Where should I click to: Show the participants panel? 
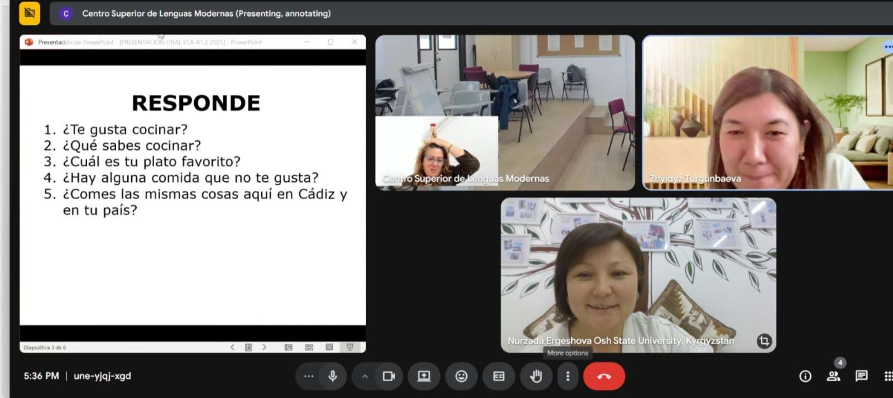(833, 376)
